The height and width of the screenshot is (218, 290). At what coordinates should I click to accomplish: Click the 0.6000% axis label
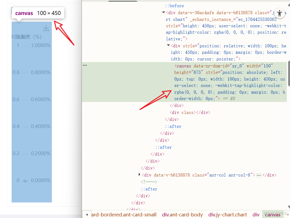tap(41, 99)
